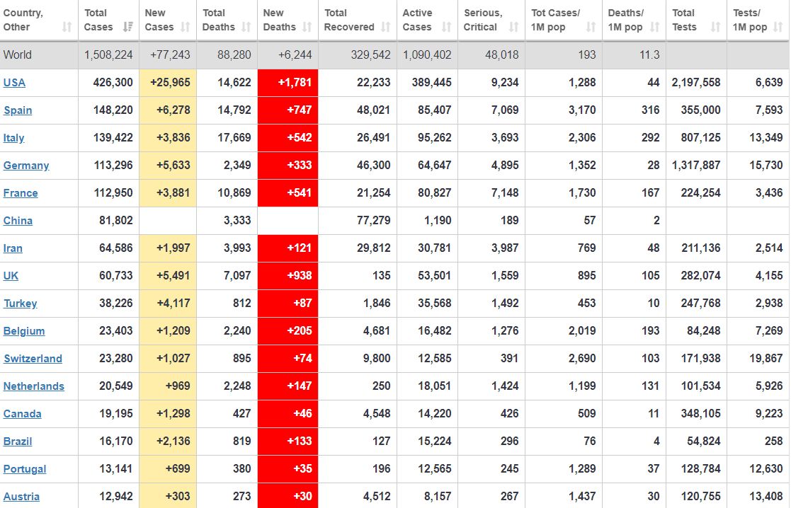Click the sort icon in Country, Other header

coord(67,28)
